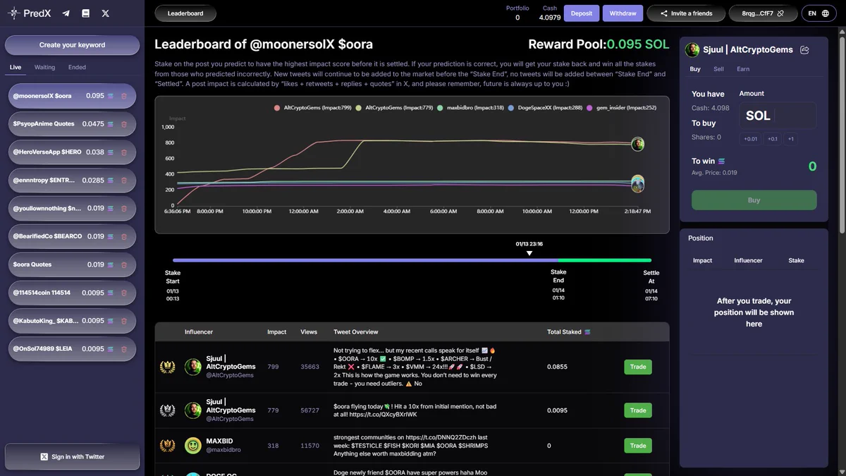This screenshot has width=846, height=476.
Task: Click the @maxbidbro handle
Action: (223, 450)
